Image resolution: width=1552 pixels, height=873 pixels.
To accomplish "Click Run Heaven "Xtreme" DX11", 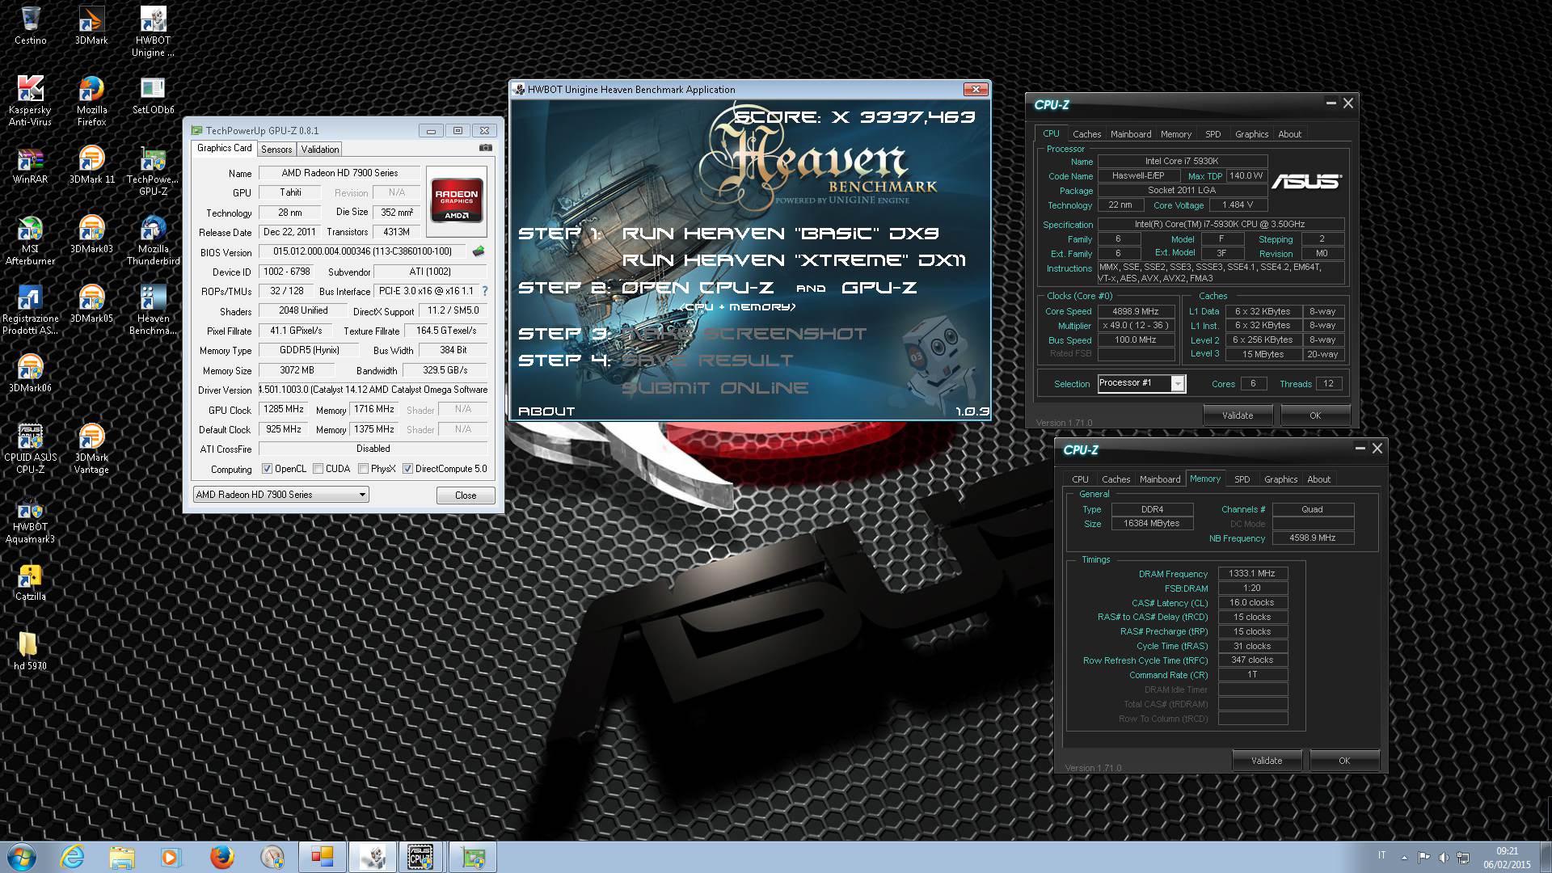I will [794, 260].
